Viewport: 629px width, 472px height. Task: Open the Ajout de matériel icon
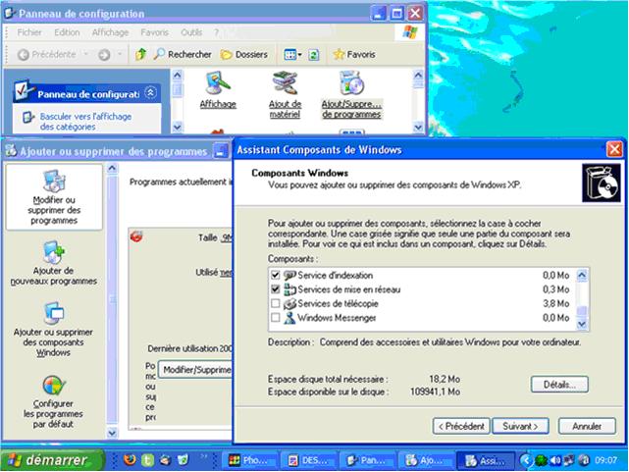coord(285,95)
